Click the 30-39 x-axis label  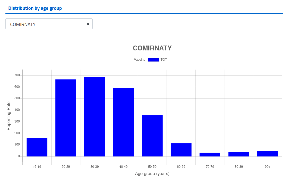click(x=95, y=167)
